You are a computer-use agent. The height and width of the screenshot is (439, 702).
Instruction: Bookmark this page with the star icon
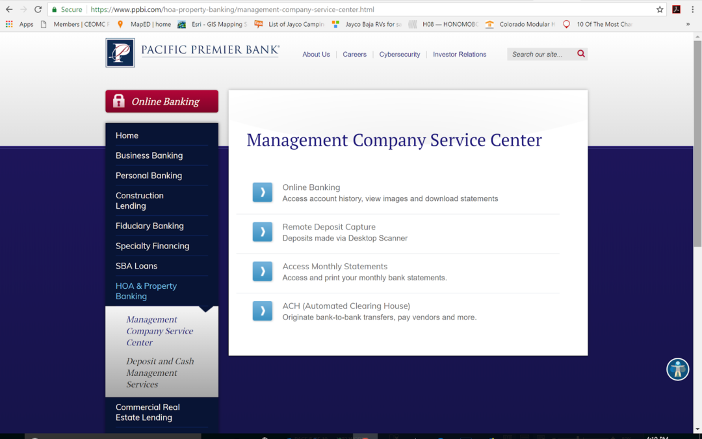click(x=660, y=10)
